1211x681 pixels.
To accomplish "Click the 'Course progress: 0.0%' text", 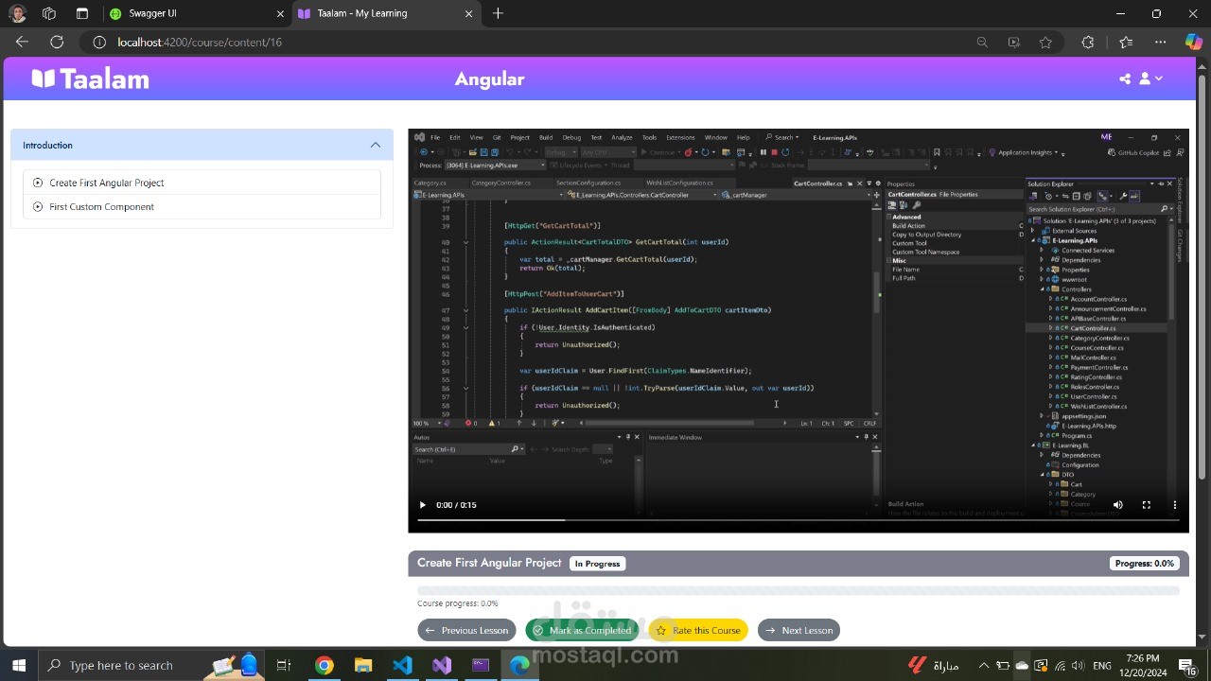I will point(458,603).
